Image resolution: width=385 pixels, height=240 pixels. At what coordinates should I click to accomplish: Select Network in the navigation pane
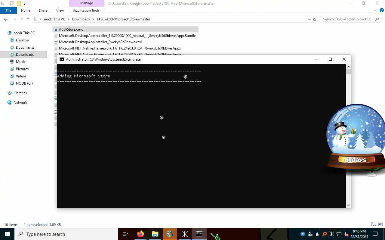[x=20, y=103]
